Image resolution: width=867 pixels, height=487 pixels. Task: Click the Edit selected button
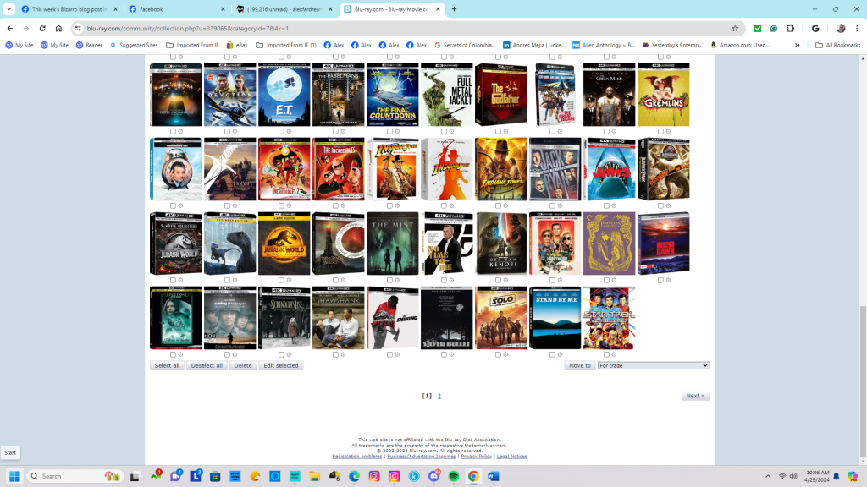click(x=280, y=365)
